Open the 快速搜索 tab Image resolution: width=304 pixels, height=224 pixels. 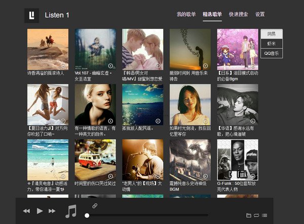(238, 14)
